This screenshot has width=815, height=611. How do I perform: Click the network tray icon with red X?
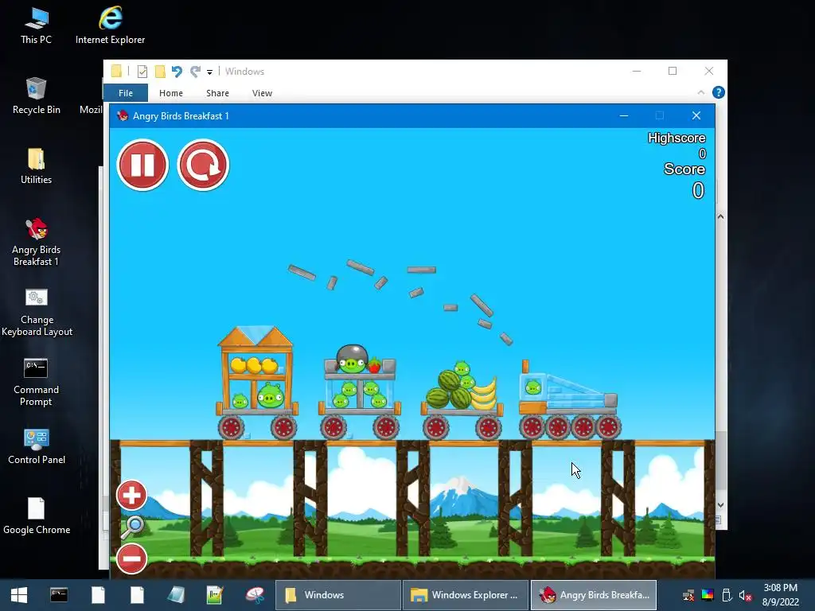click(688, 595)
